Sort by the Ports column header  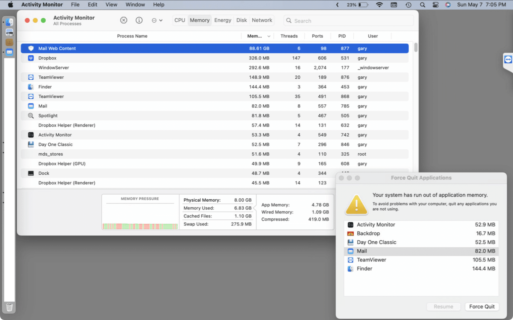(317, 36)
